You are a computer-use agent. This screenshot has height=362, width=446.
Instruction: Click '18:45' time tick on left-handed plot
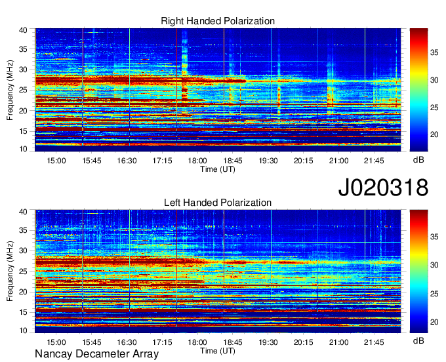pos(233,342)
